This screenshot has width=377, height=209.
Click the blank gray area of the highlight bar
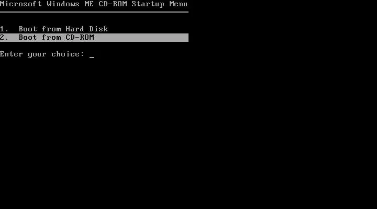[x=141, y=38]
